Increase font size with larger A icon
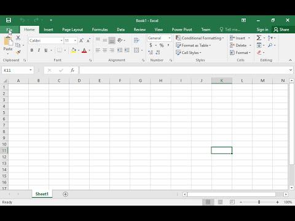This screenshot has height=221, width=295. point(81,41)
